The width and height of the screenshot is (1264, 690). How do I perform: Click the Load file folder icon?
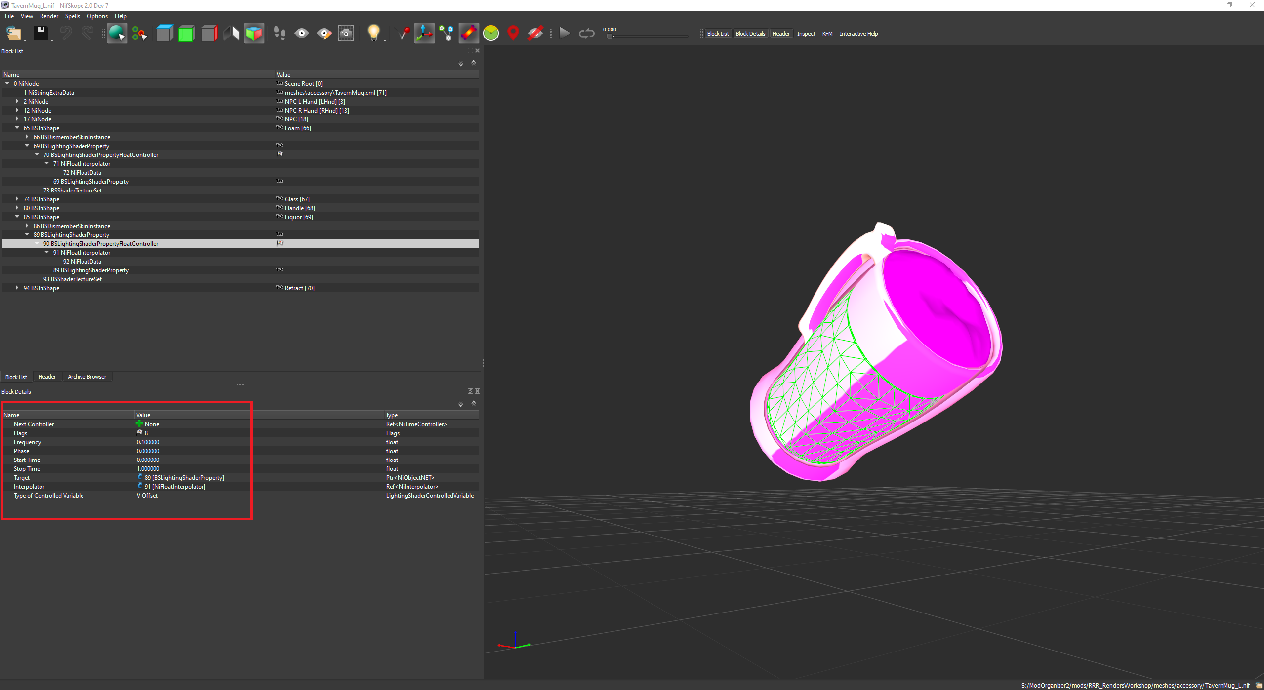[13, 34]
